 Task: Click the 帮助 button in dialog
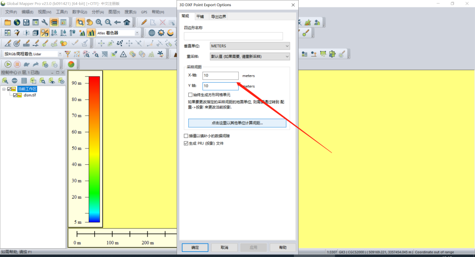pos(283,248)
